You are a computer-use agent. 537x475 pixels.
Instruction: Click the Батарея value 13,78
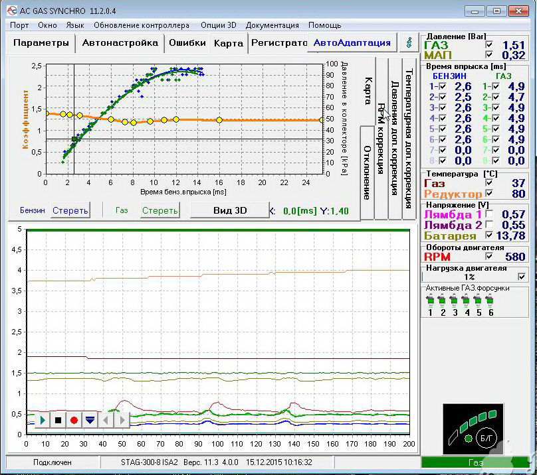coord(510,236)
